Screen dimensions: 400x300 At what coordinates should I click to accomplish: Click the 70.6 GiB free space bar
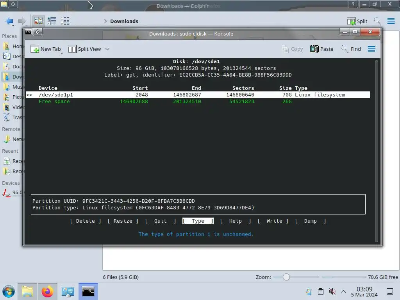(x=344, y=277)
